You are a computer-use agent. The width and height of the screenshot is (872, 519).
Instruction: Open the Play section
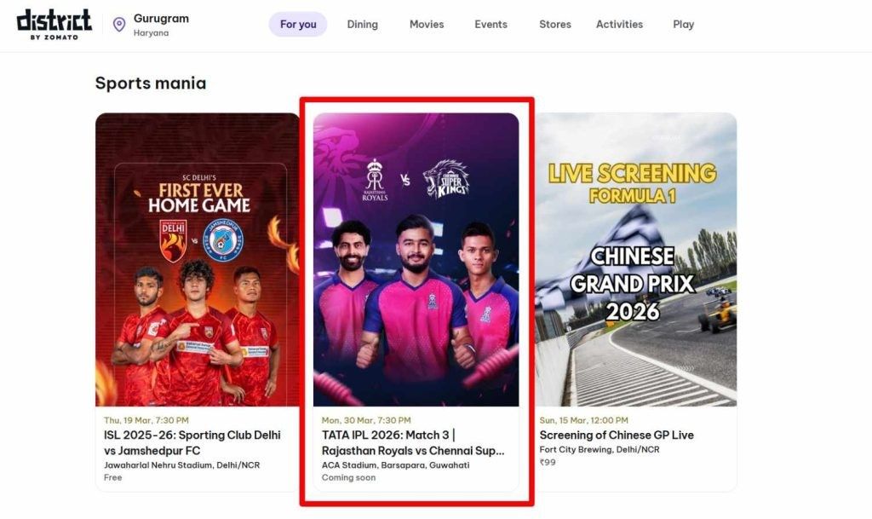tap(683, 24)
